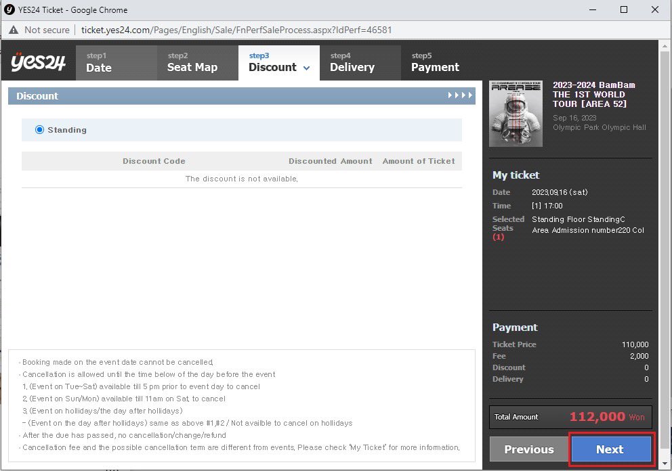Open the step4 Delivery tab
This screenshot has height=471, width=672.
(x=360, y=63)
